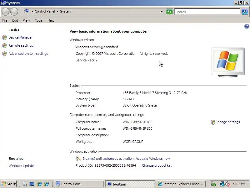Click second Internet Explorer quick launch icon
Image resolution: width=250 pixels, height=188 pixels.
pyautogui.click(x=47, y=184)
